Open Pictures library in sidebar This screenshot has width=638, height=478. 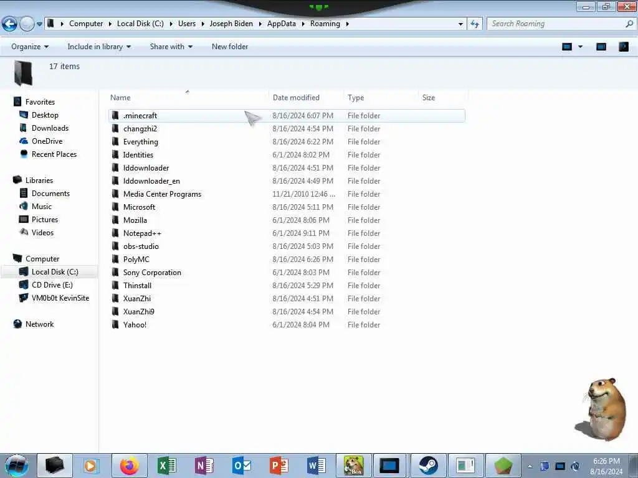(x=45, y=220)
